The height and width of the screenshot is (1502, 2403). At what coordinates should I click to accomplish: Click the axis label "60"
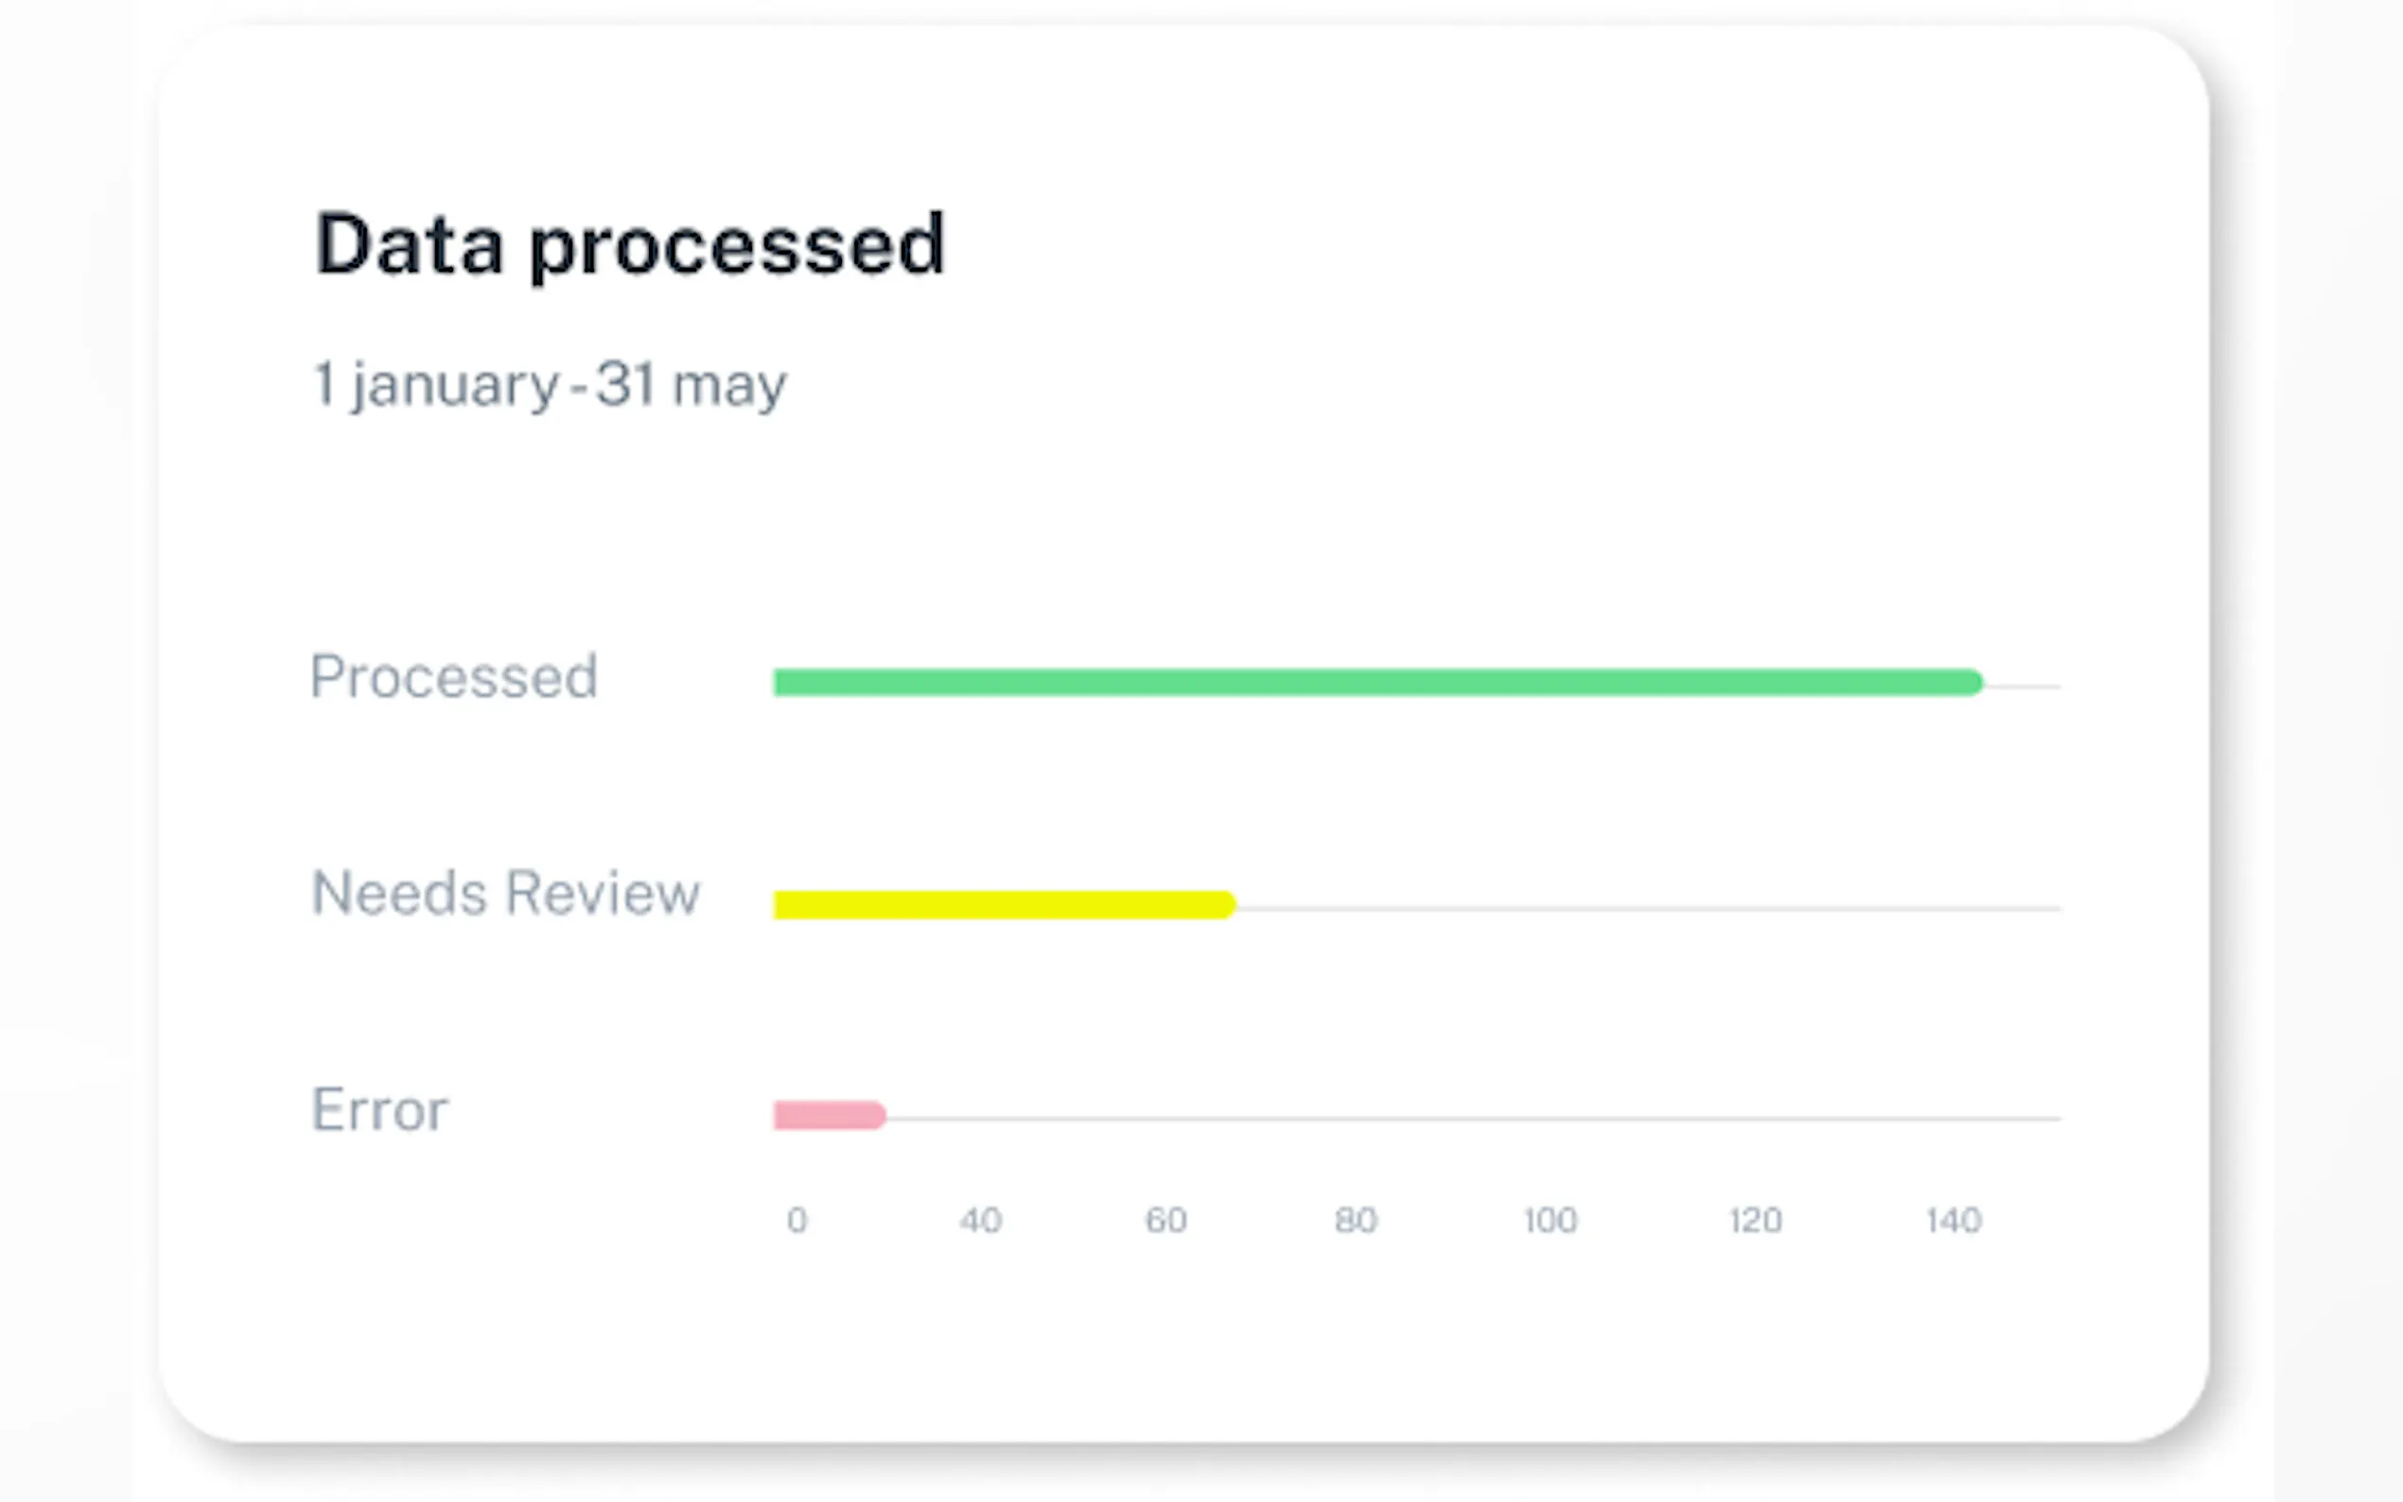pos(1166,1220)
